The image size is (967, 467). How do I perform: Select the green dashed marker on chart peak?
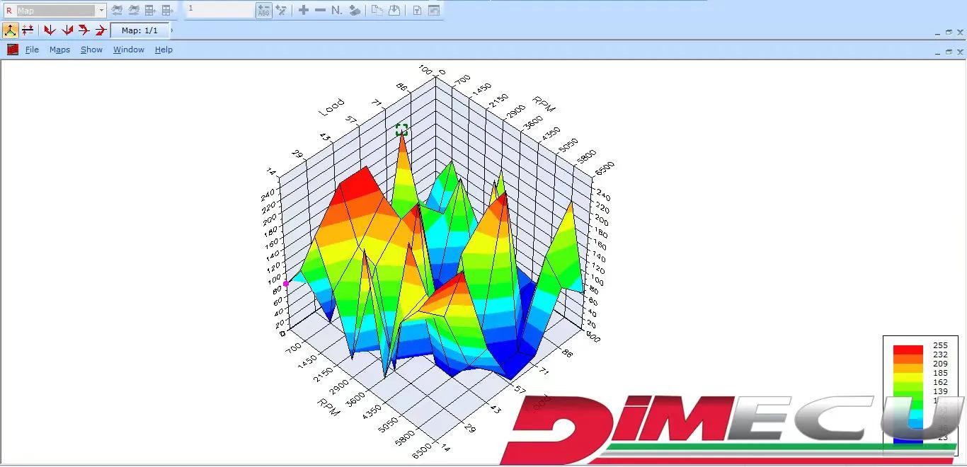coord(401,129)
